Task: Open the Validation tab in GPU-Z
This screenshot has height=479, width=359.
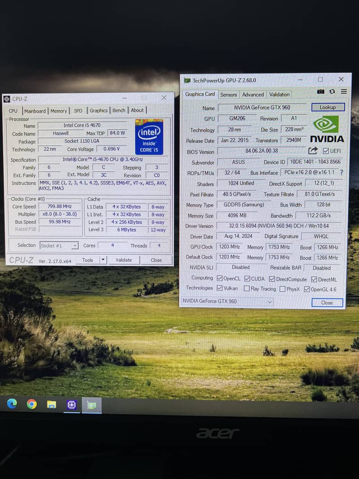Action: pos(279,94)
